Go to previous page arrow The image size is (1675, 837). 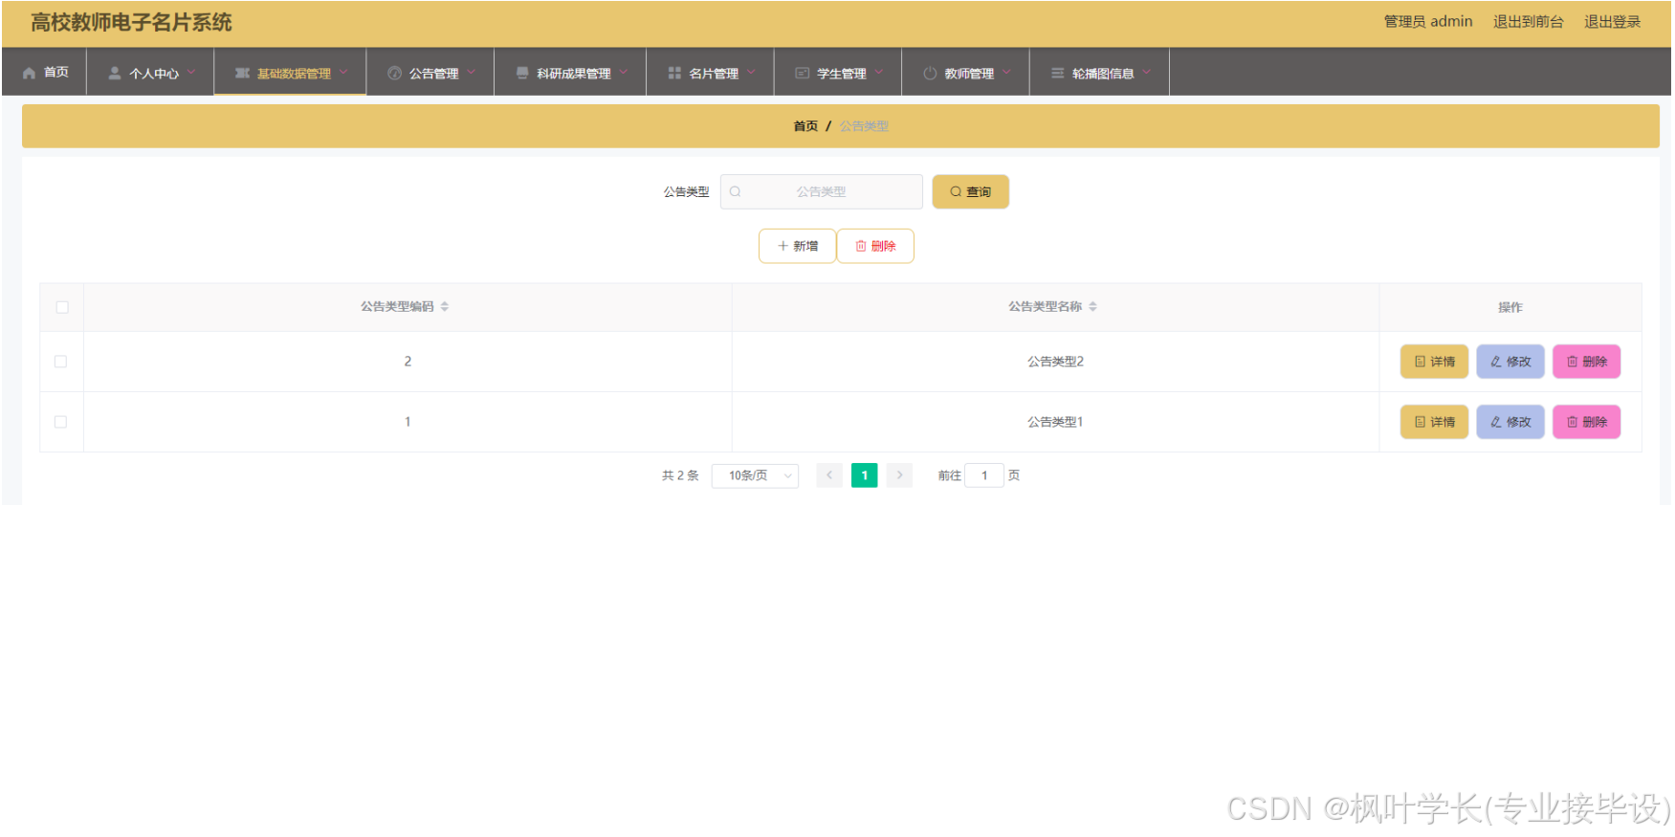click(829, 475)
